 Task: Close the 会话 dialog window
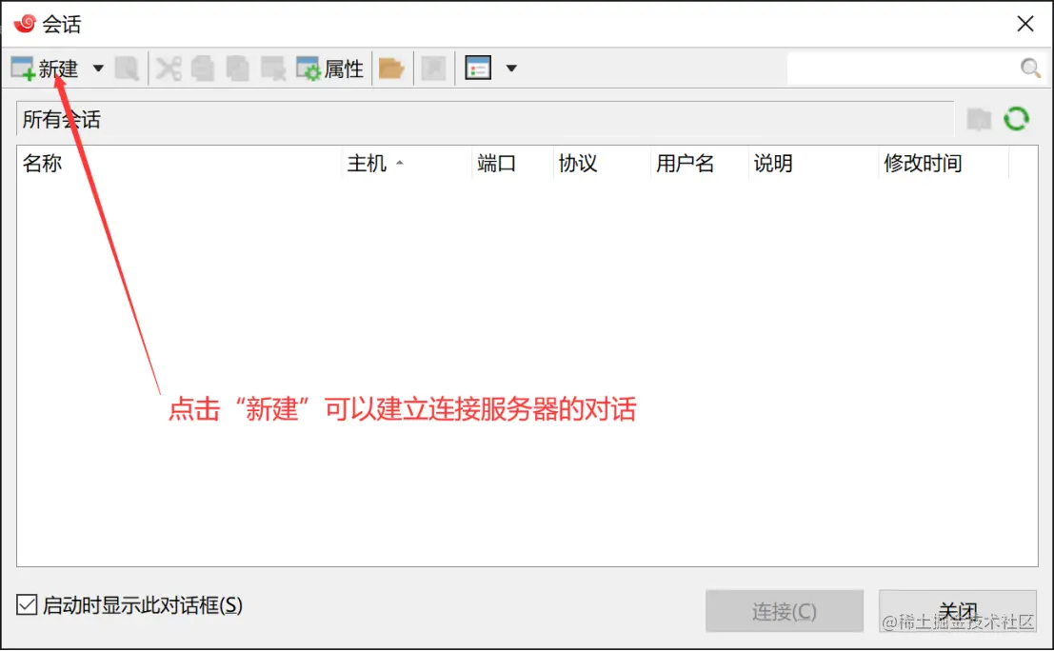(x=1025, y=24)
